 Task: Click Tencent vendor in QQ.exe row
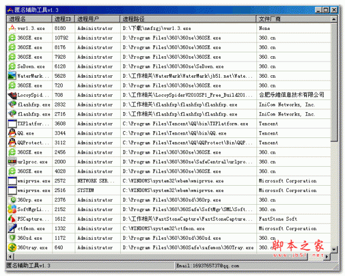click(268, 133)
